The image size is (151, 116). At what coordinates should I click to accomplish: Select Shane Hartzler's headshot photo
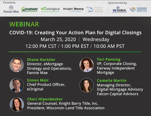(x=17, y=65)
